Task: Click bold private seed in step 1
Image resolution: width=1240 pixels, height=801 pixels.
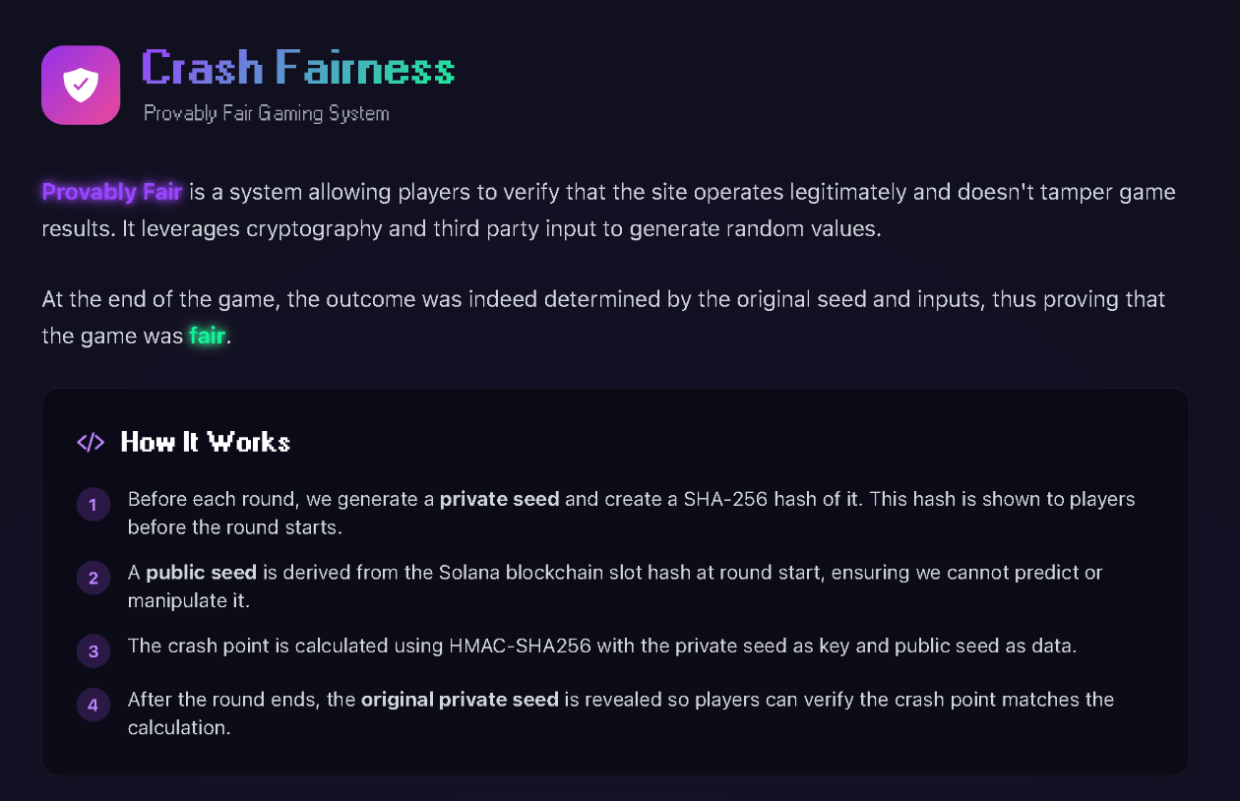Action: coord(499,499)
